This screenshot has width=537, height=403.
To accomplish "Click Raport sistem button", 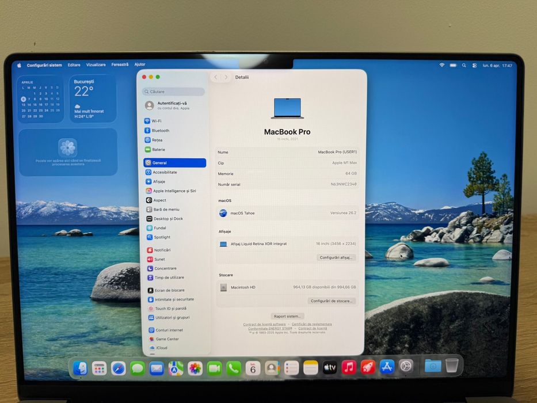I will pyautogui.click(x=287, y=316).
